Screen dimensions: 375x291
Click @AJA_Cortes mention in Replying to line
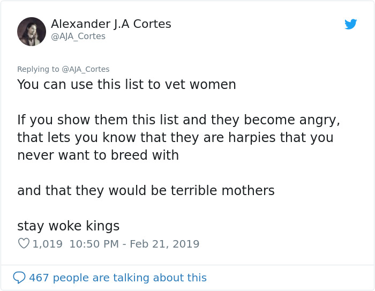(x=86, y=69)
